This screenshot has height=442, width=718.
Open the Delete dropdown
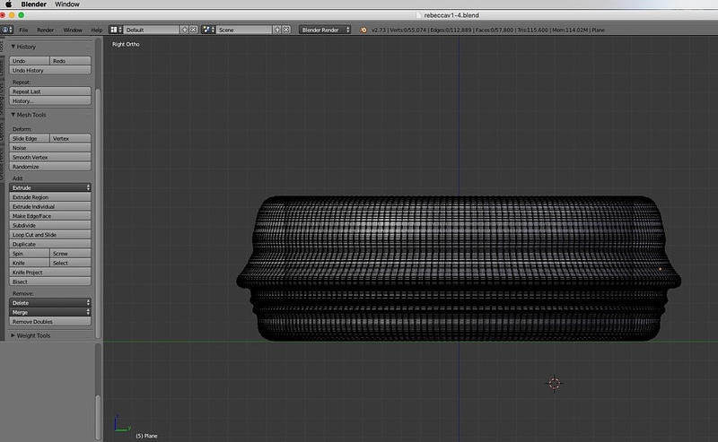50,303
